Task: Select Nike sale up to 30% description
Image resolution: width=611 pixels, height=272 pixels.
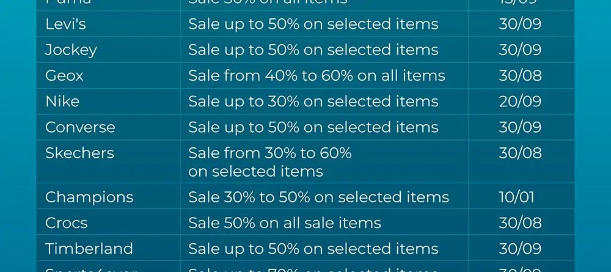Action: coord(313,101)
